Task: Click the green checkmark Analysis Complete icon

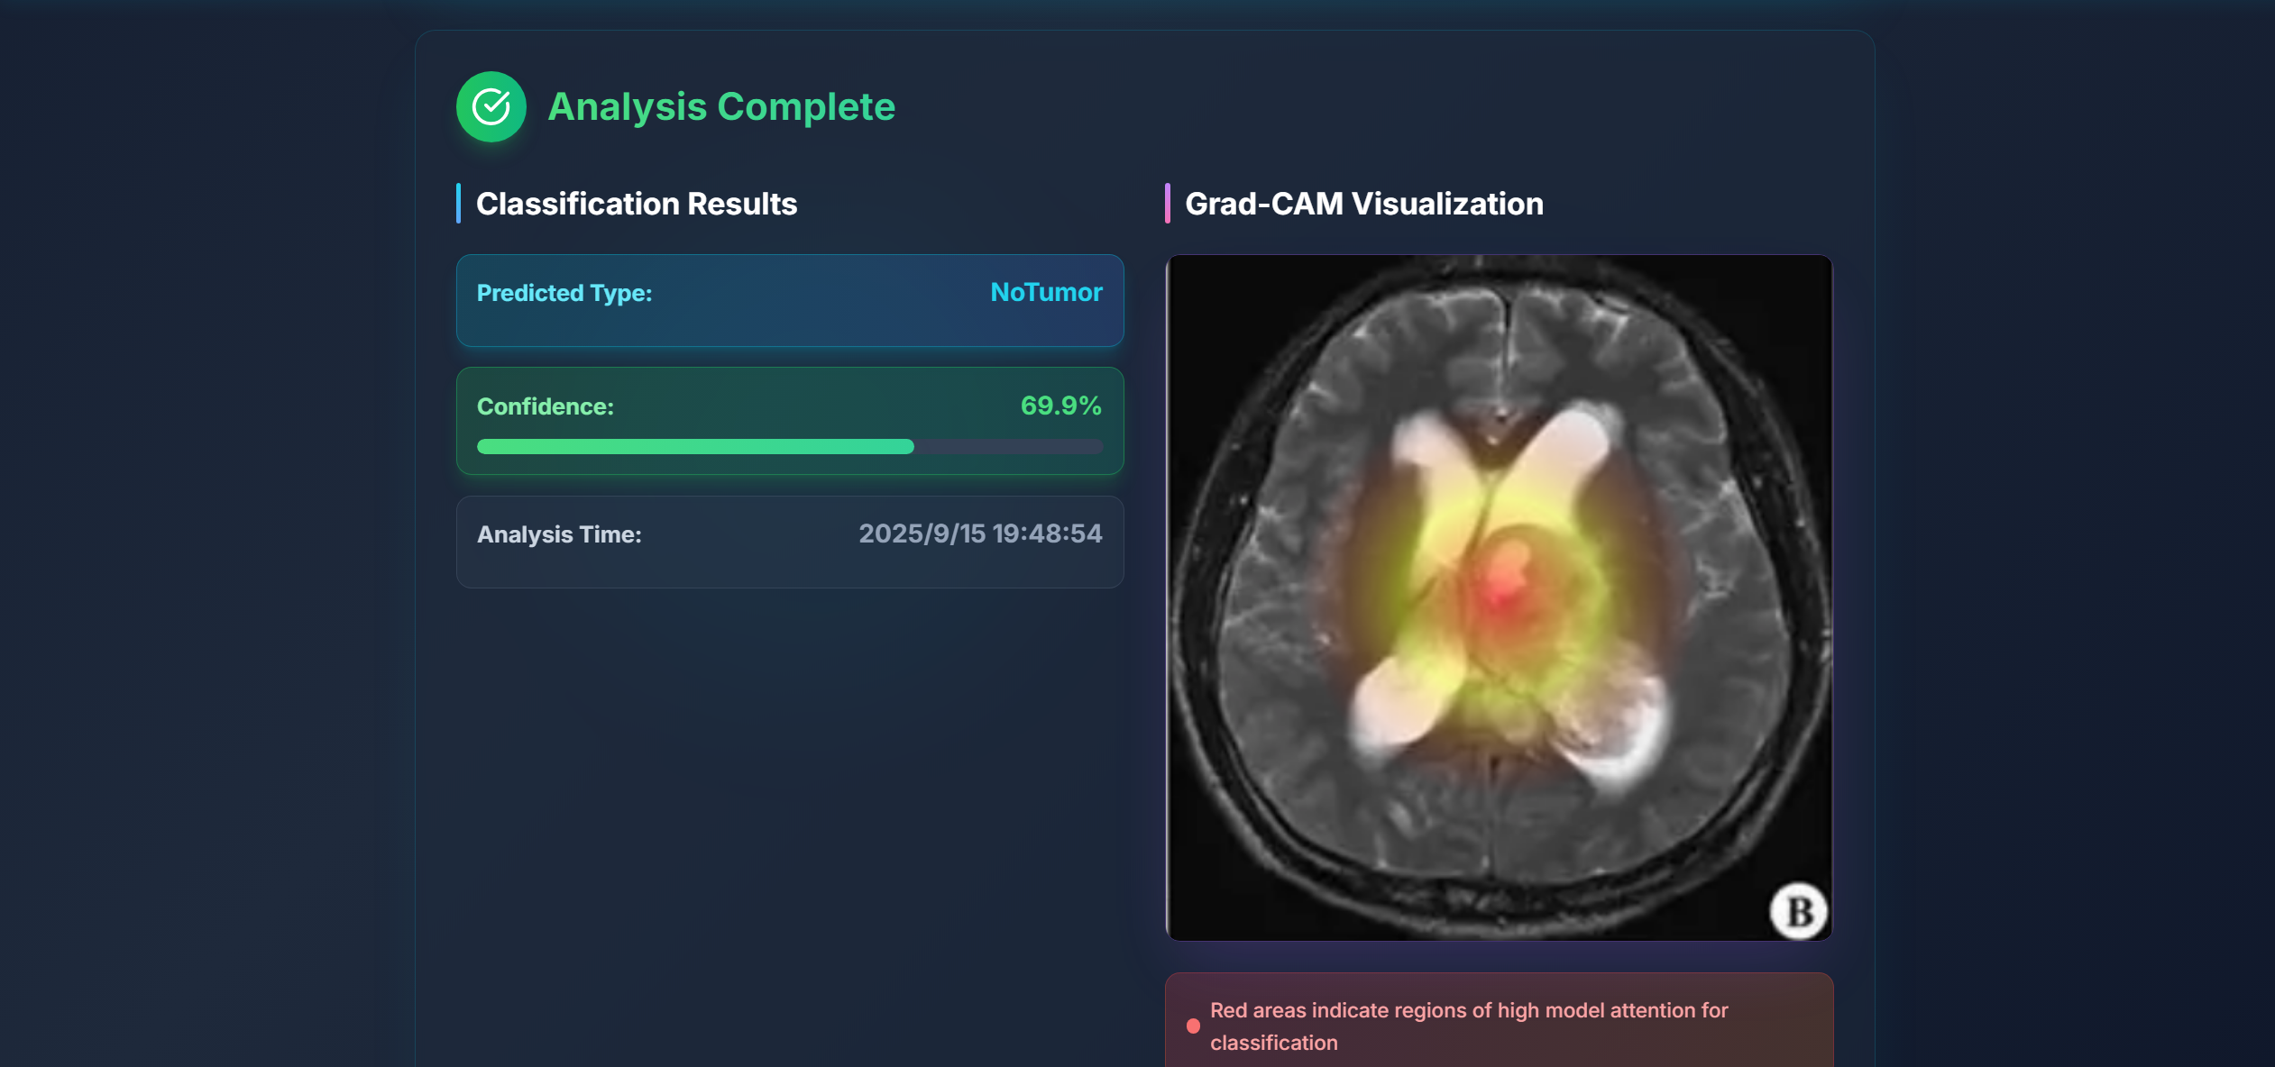Action: point(491,106)
